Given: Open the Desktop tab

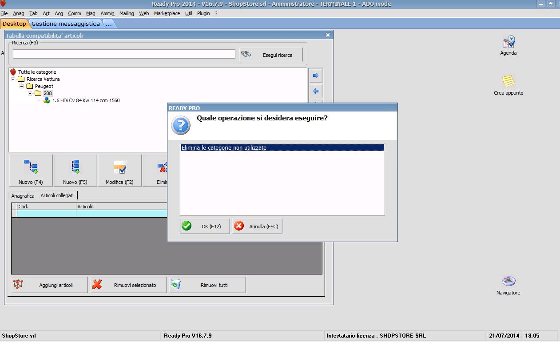Looking at the screenshot, I should [x=14, y=24].
